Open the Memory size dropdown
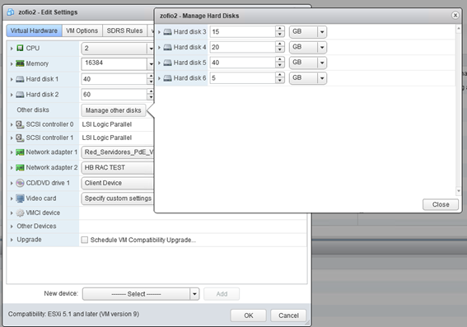467x327 pixels. coord(151,63)
